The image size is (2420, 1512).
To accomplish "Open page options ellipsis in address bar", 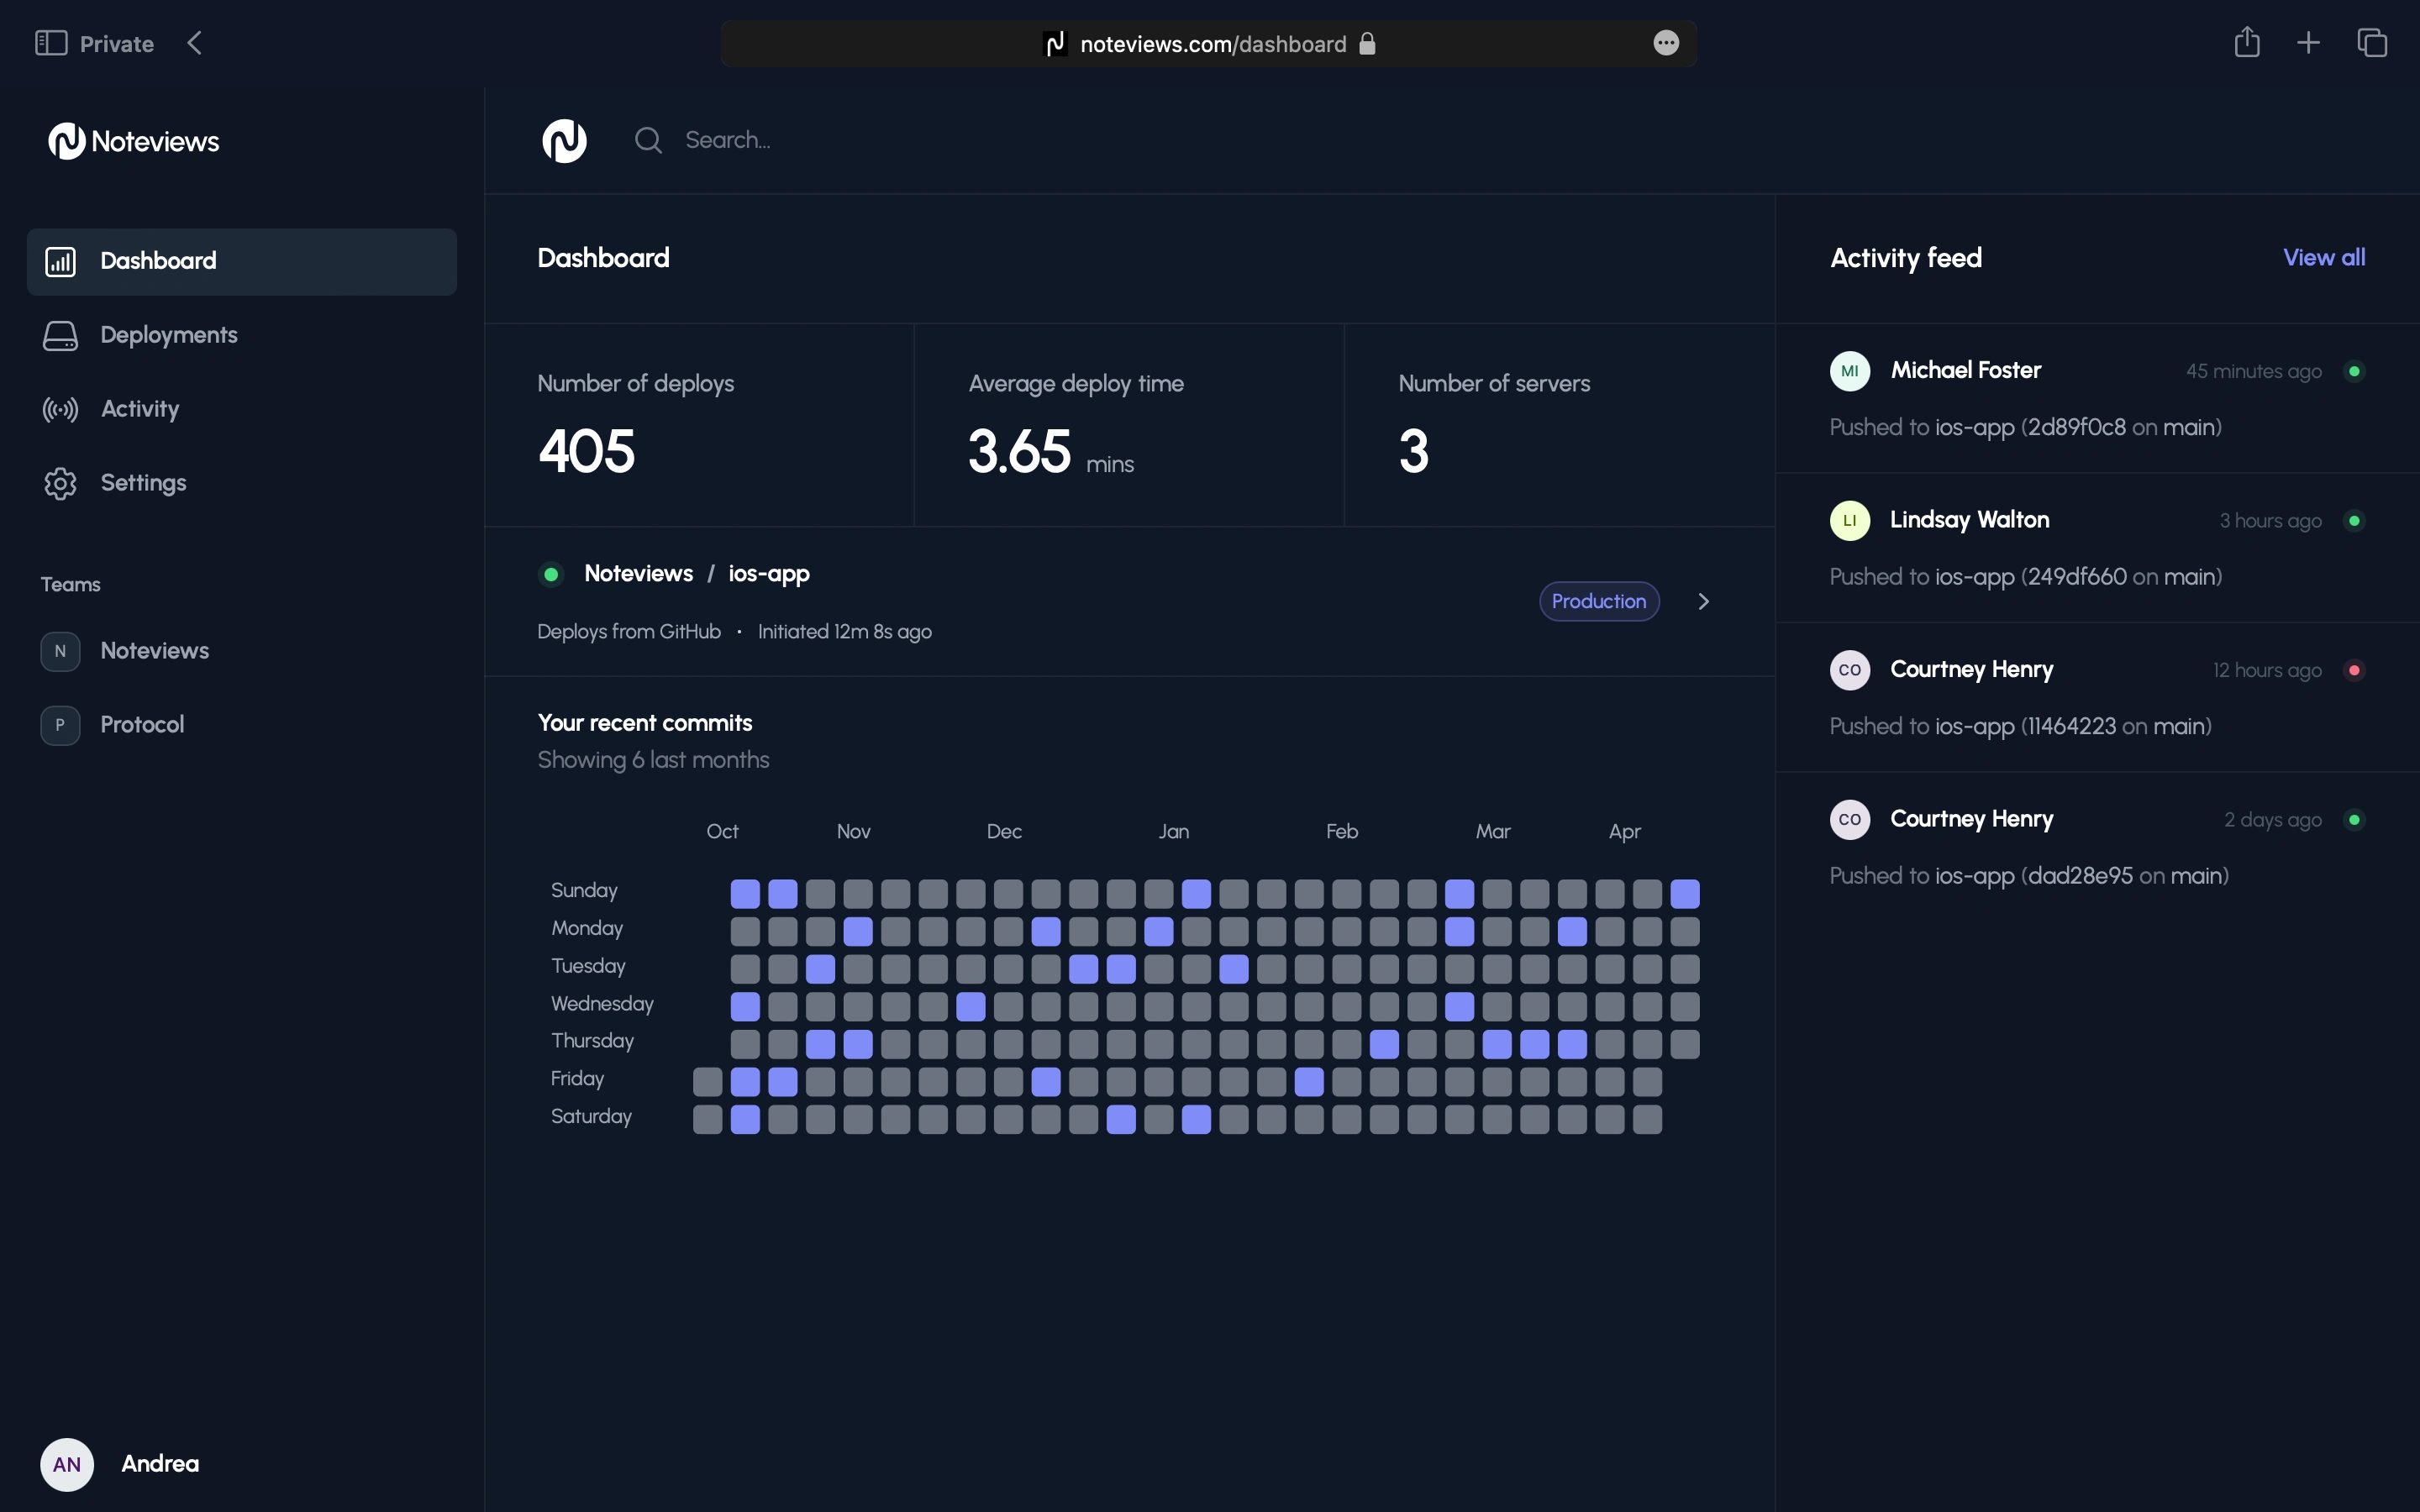I will (x=1666, y=43).
